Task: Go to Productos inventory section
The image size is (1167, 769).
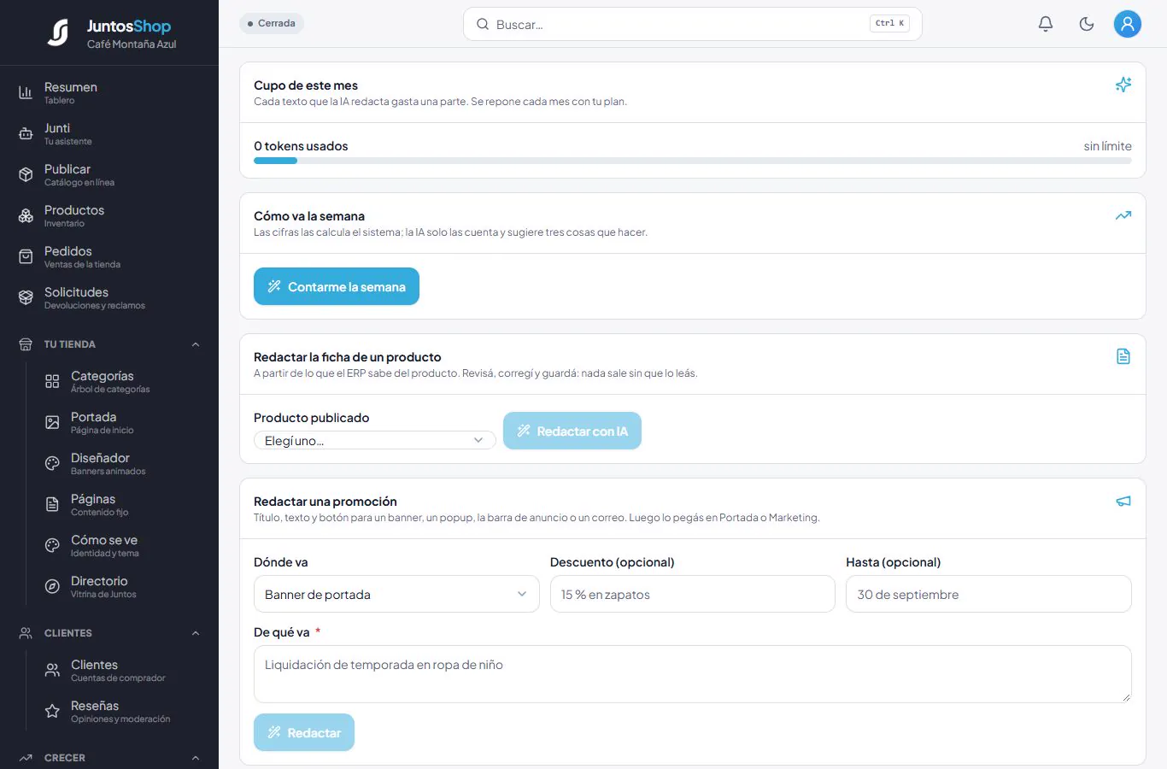Action: coord(109,216)
